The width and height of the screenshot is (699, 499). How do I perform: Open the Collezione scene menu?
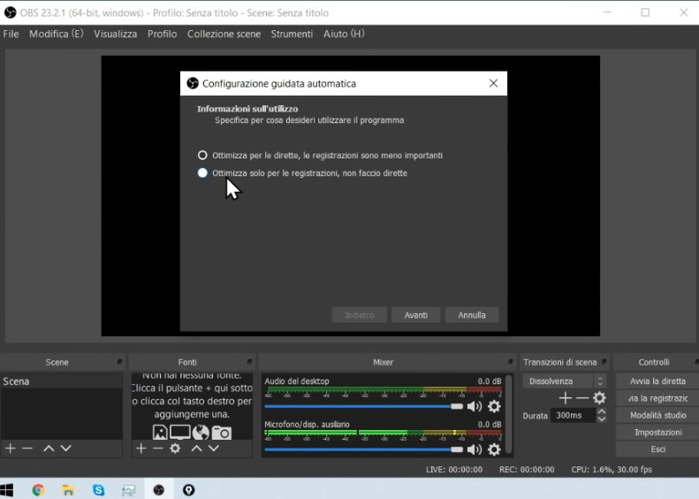pyautogui.click(x=224, y=34)
